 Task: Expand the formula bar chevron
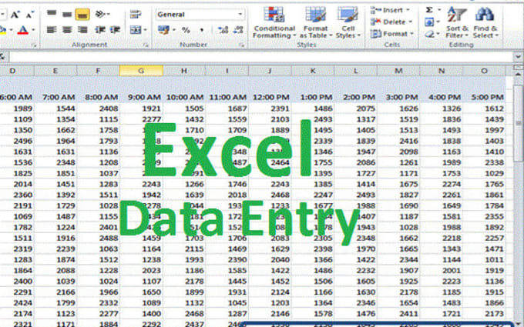(x=518, y=57)
